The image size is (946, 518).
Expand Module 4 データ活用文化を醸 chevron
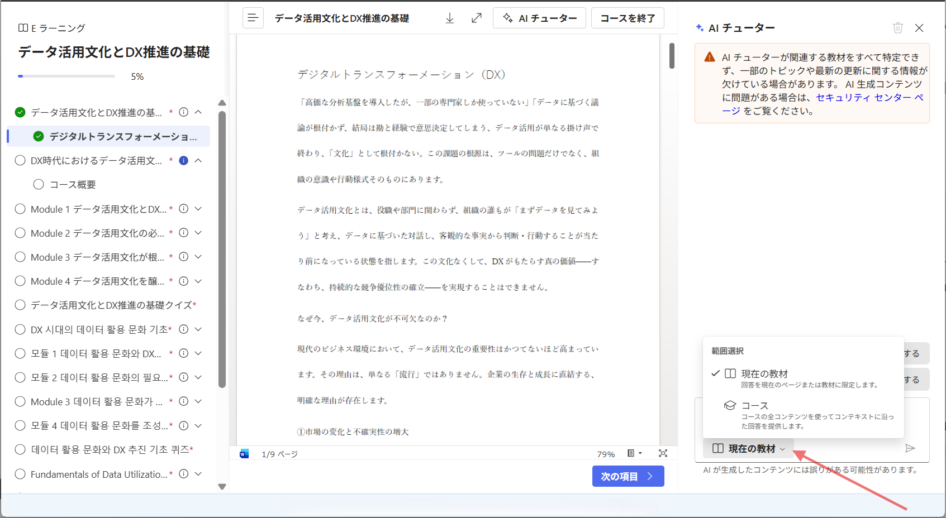(198, 281)
